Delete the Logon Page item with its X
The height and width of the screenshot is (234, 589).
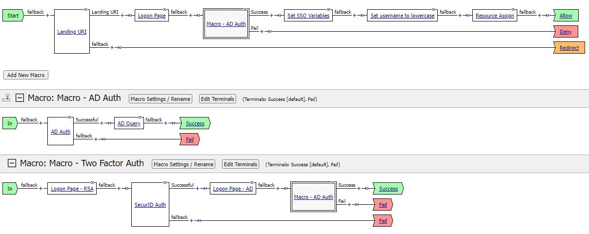click(x=164, y=9)
